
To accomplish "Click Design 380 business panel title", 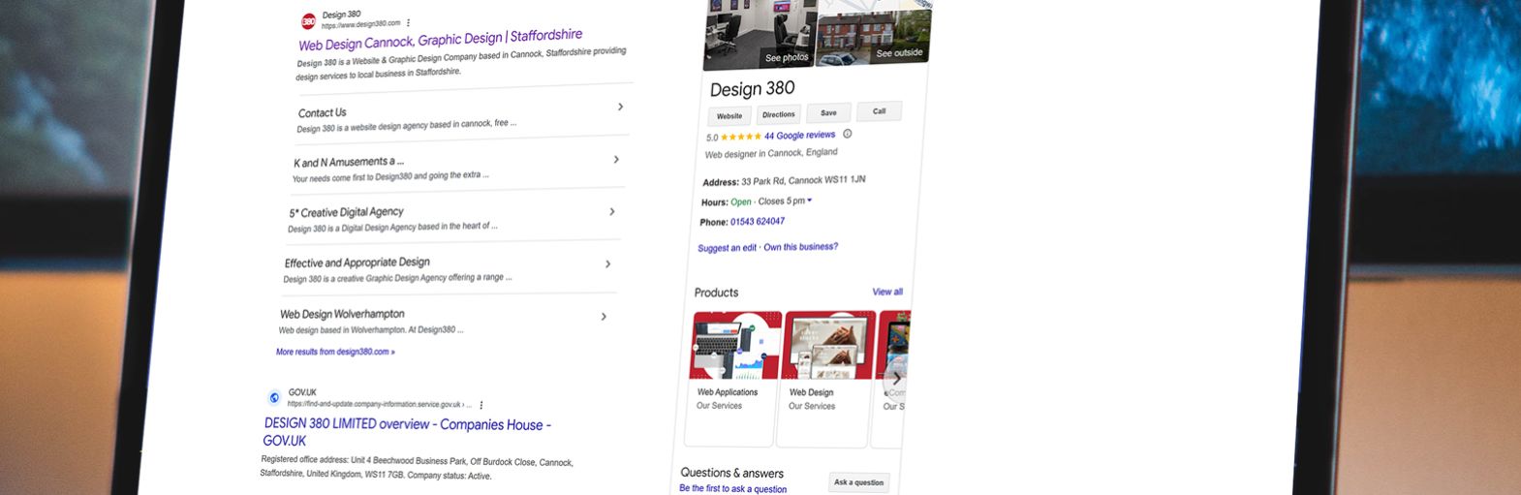I will tap(752, 89).
